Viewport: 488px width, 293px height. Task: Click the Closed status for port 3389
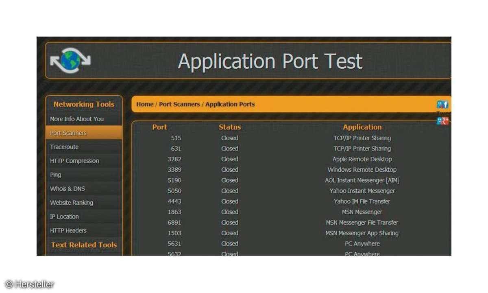230,170
